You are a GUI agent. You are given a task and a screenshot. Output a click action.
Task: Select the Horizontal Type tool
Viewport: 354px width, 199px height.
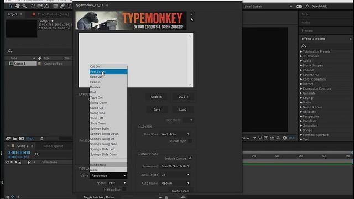[x=69, y=6]
